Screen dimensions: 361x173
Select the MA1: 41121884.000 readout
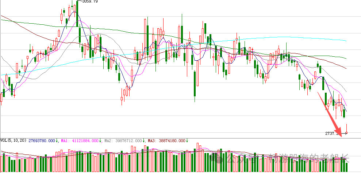[80, 140]
